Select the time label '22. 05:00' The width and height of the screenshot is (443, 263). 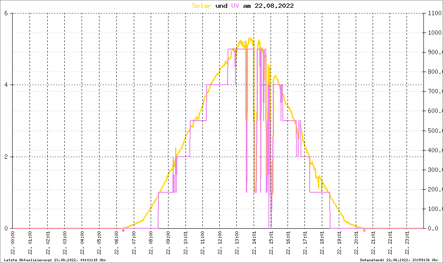pyautogui.click(x=99, y=243)
